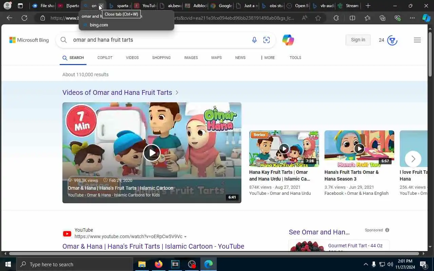View site information lock icon
The height and width of the screenshot is (271, 434).
coord(43,18)
